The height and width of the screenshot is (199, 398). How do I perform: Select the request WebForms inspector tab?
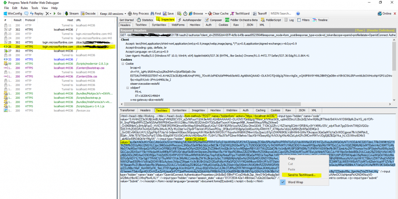[x=178, y=25]
